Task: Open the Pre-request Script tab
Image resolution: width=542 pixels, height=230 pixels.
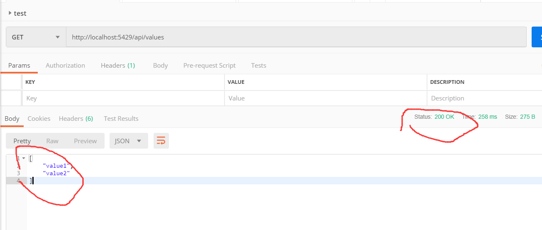Action: click(209, 65)
